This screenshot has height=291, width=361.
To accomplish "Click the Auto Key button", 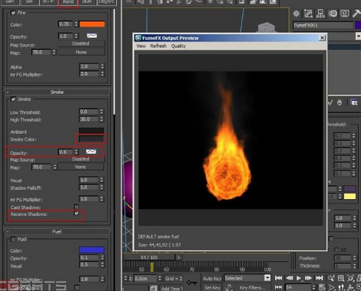I will click(x=212, y=278).
